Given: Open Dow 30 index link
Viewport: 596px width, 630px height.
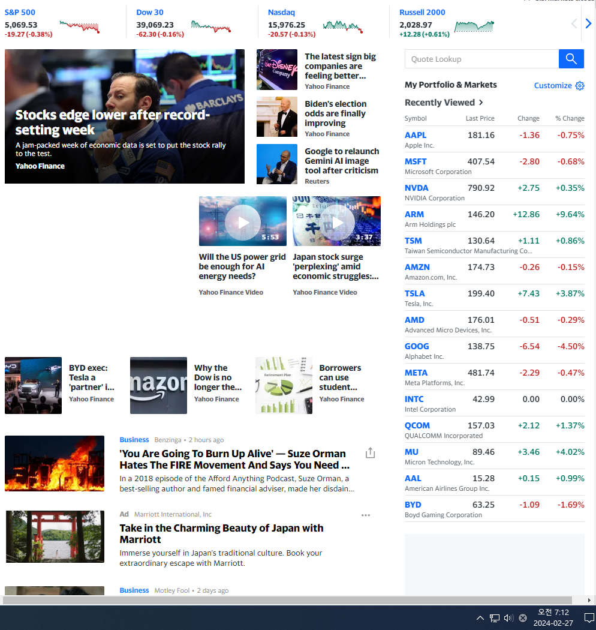Looking at the screenshot, I should [x=150, y=13].
